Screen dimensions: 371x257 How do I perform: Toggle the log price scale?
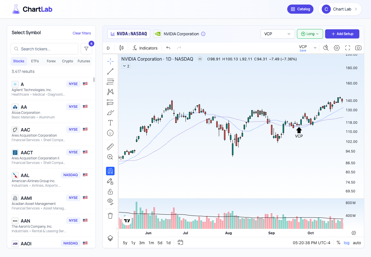click(x=346, y=243)
